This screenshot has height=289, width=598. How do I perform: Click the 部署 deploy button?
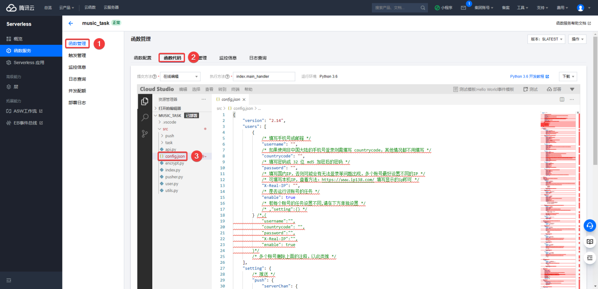[x=554, y=89]
